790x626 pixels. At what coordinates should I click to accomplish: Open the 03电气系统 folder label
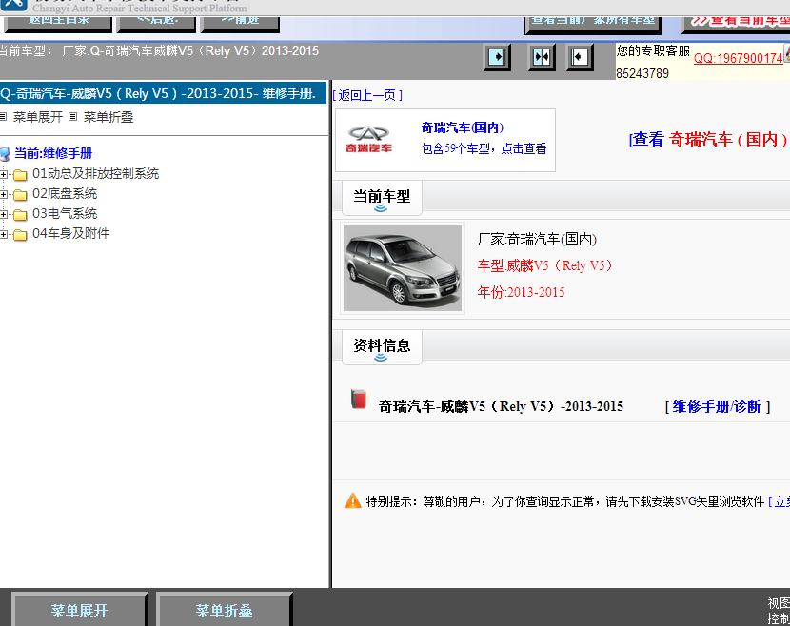(x=65, y=213)
